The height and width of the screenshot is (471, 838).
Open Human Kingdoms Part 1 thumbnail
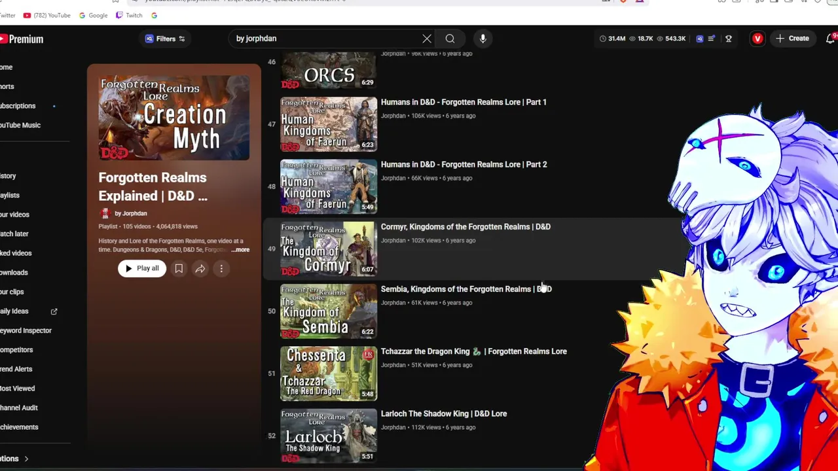[x=329, y=124]
